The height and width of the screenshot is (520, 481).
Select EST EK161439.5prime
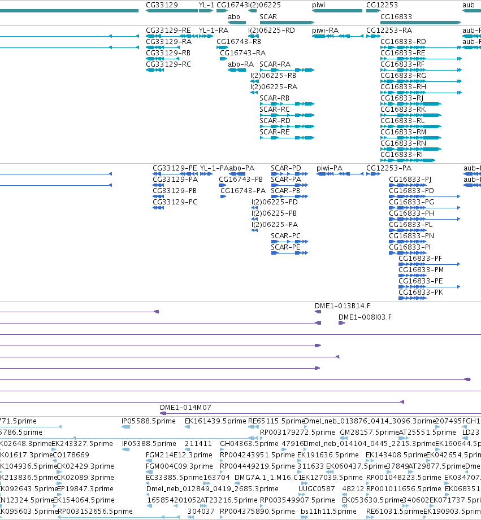[215, 421]
